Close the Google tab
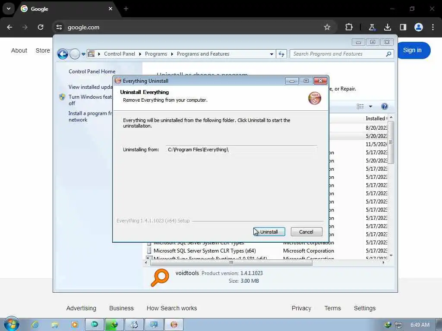Screen dimensions: 442x331 110,9
